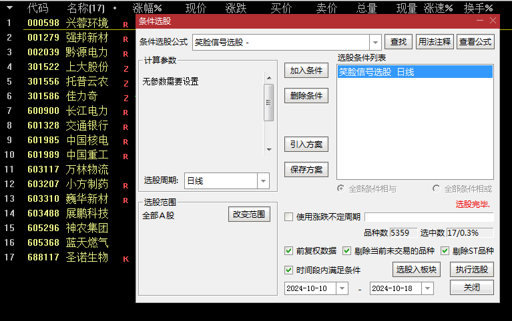Image resolution: width=512 pixels, height=321 pixels.
Task: Toggle 剔除ST品种 checkbox
Action: [445, 251]
